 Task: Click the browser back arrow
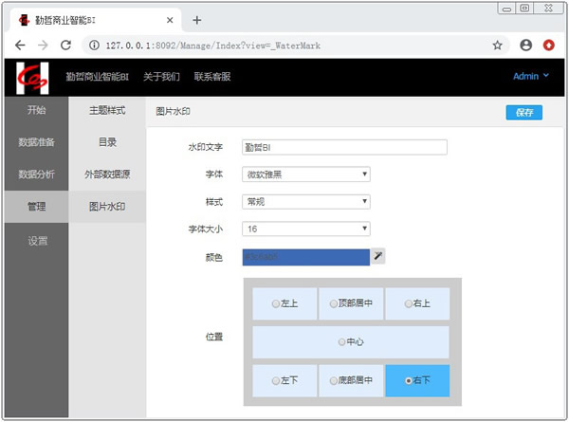20,45
